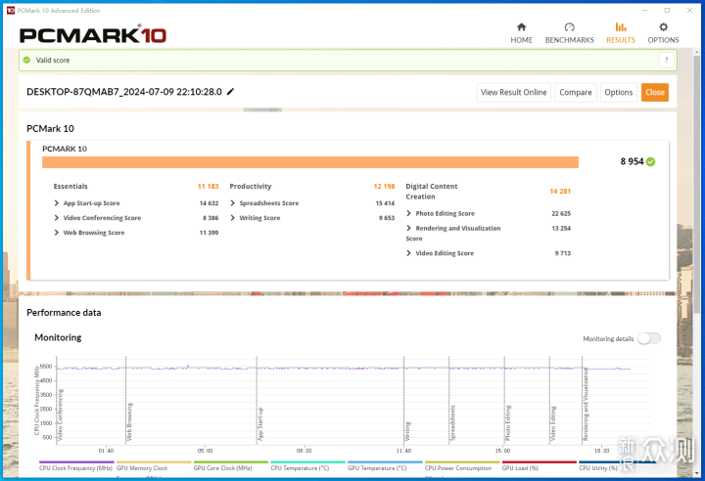The height and width of the screenshot is (481, 705).
Task: Expand Video Editing Score
Action: click(408, 253)
